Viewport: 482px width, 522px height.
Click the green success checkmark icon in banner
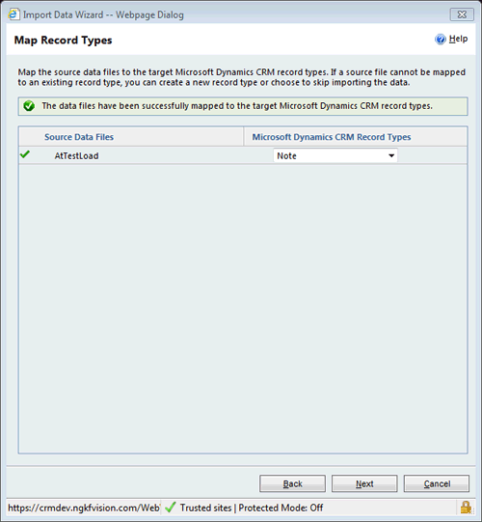[29, 106]
